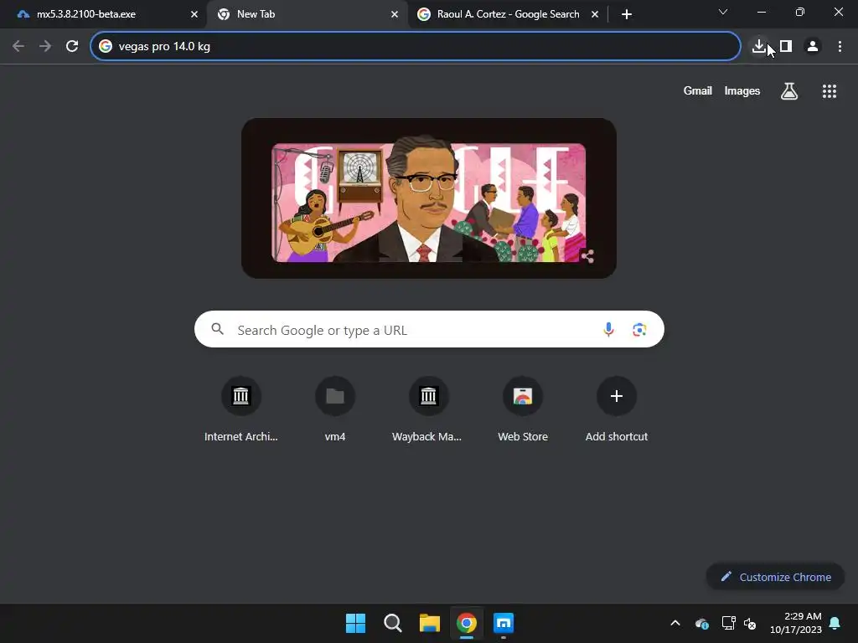Open the Images link
Screen dimensions: 858x643
[x=742, y=90]
